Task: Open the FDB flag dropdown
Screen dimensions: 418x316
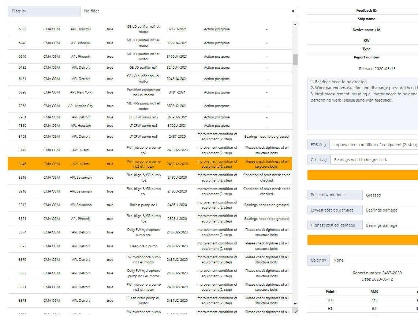Action: pyautogui.click(x=373, y=145)
